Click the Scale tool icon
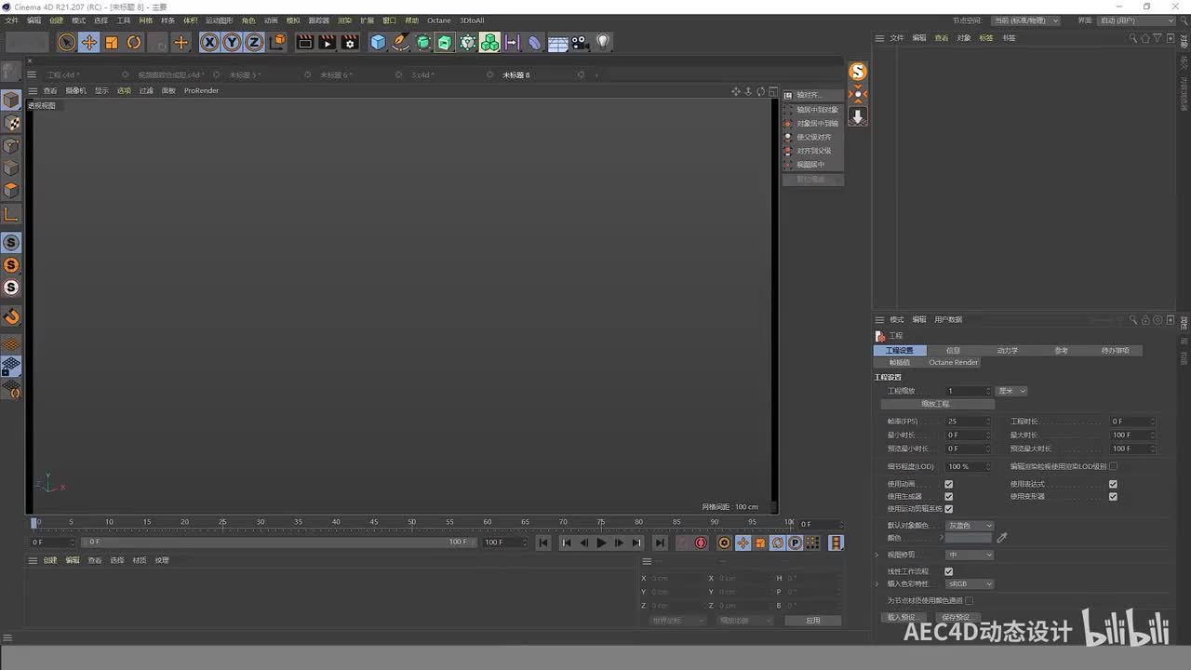 [x=112, y=42]
